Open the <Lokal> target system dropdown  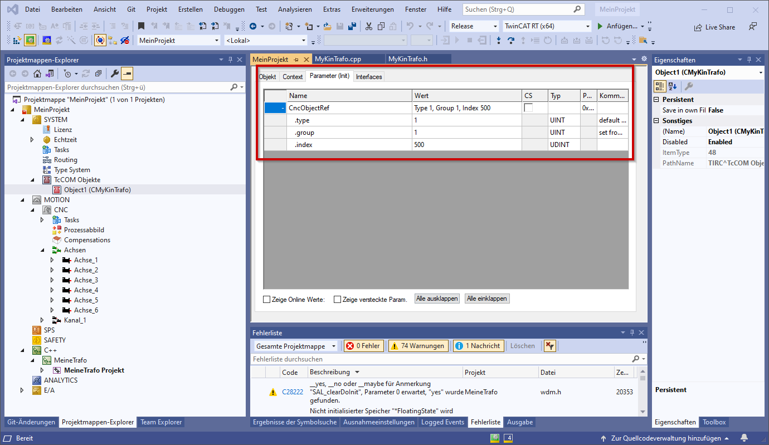(x=265, y=40)
